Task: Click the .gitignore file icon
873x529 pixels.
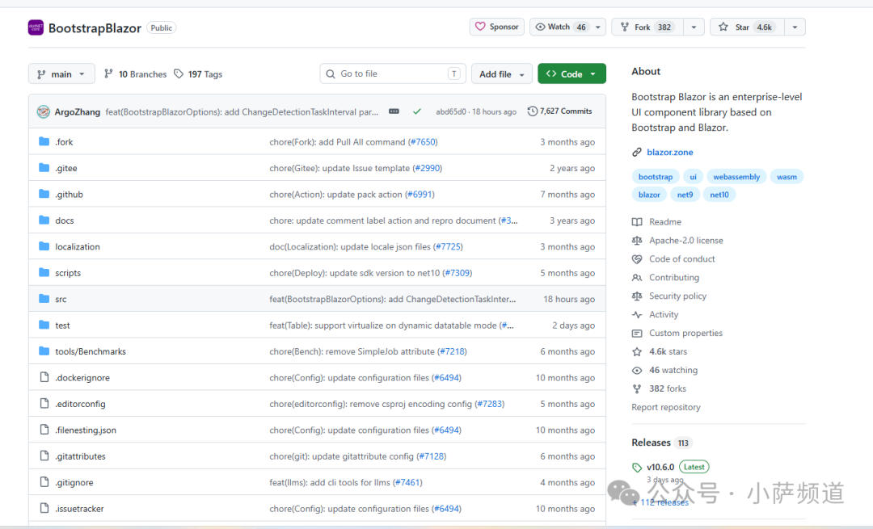Action: click(x=44, y=481)
